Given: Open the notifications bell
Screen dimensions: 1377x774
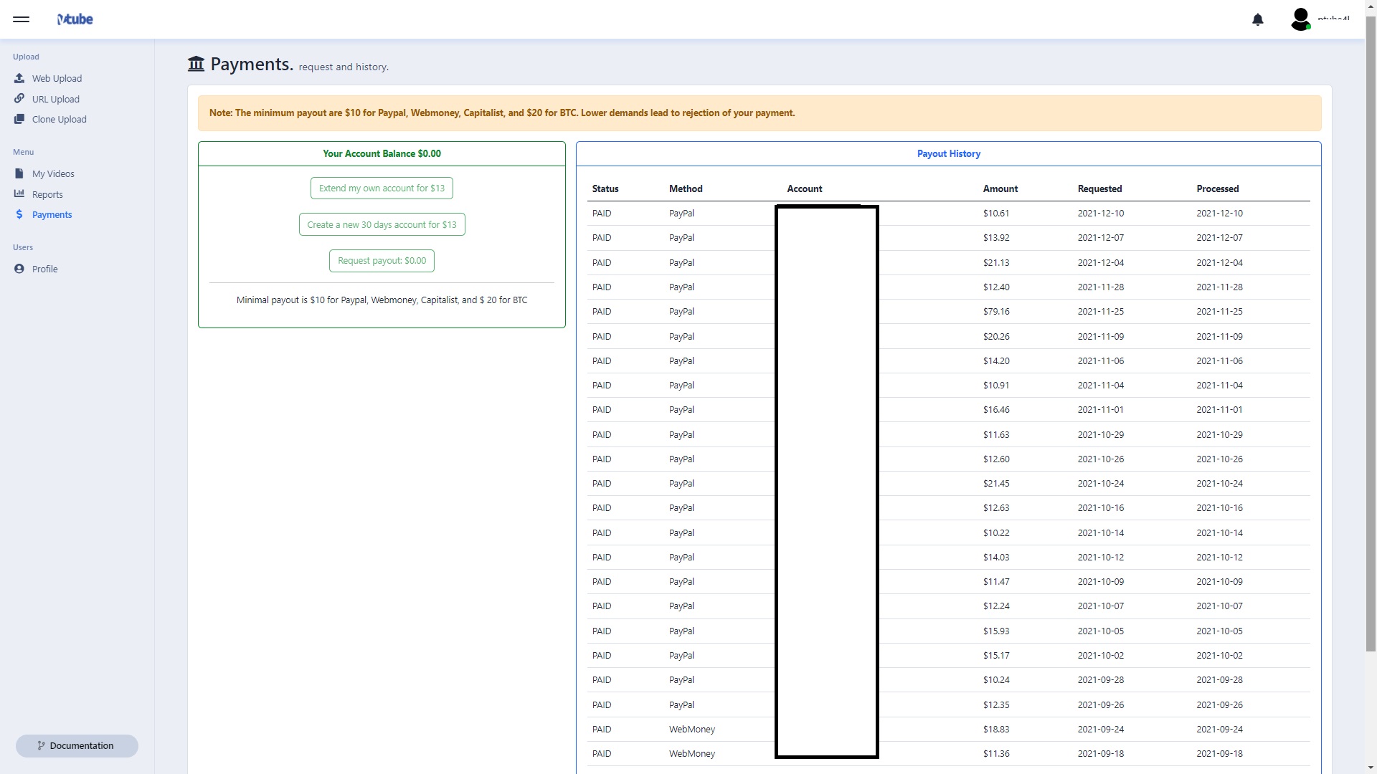Looking at the screenshot, I should (1257, 20).
